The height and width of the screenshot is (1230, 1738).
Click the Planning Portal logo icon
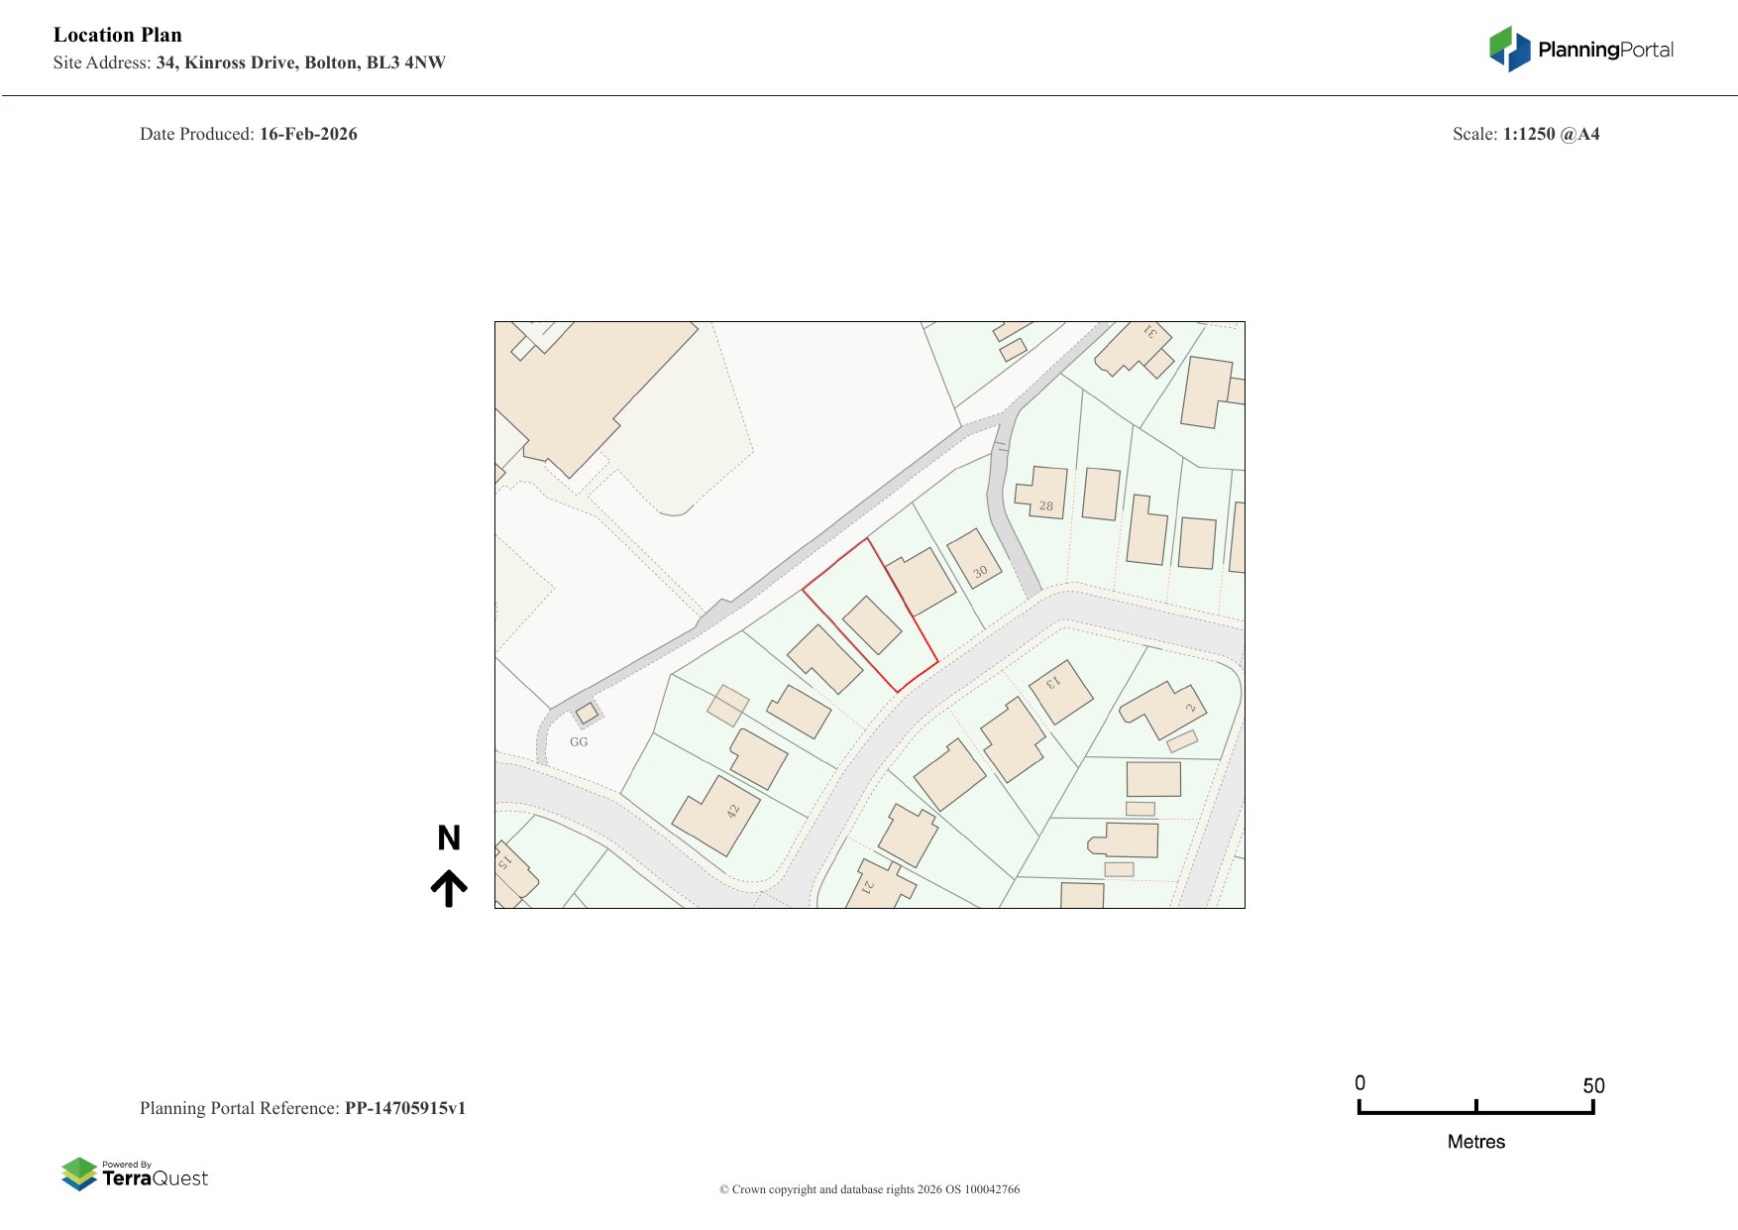tap(1509, 49)
